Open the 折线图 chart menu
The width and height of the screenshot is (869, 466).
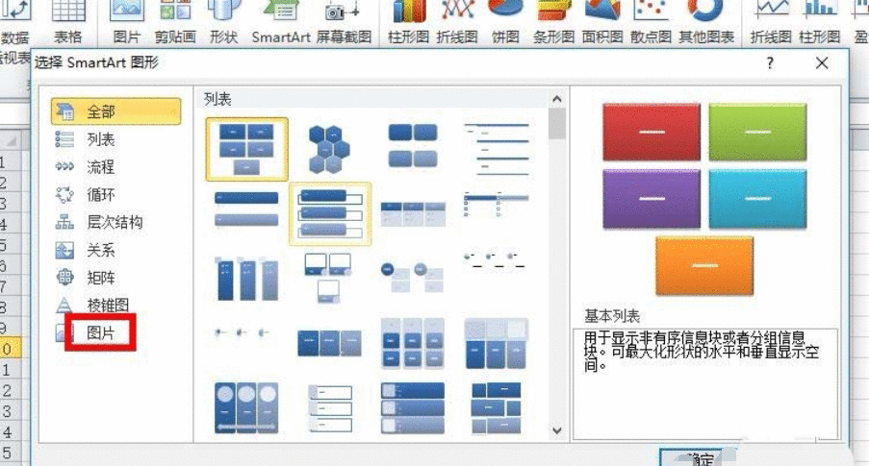(457, 23)
